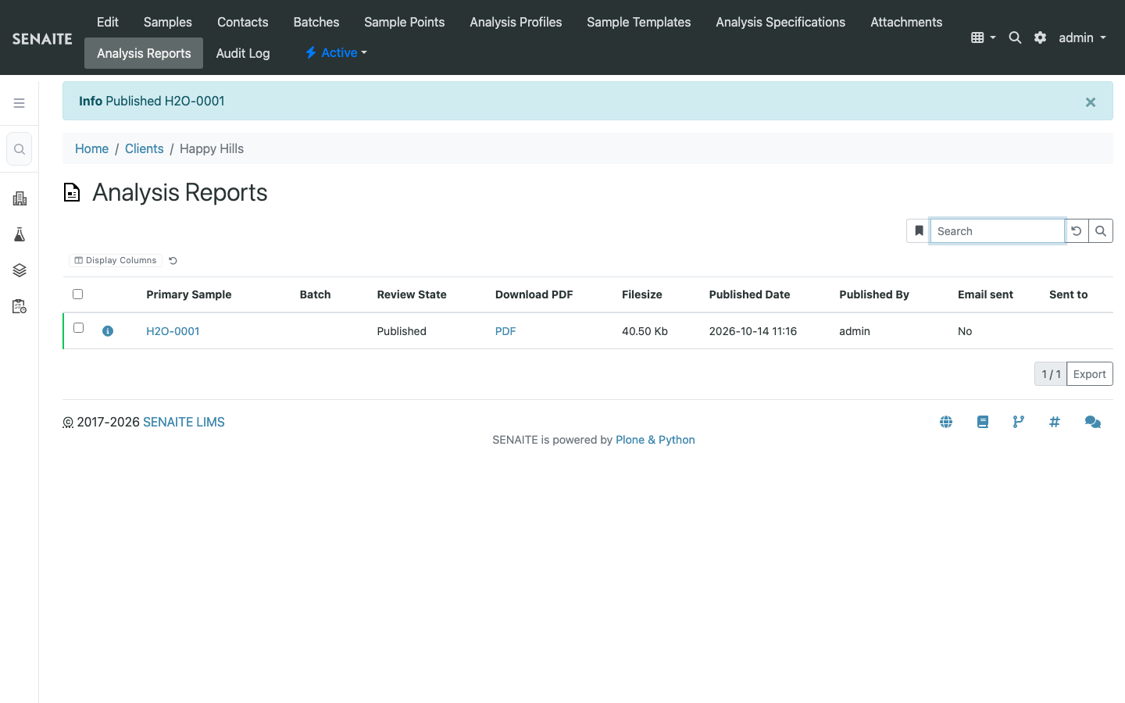
Task: Open the Analysis Profiles tab
Action: point(516,22)
